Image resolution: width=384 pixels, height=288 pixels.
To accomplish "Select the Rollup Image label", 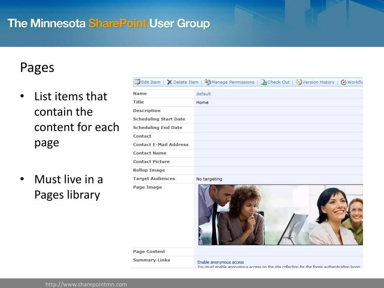I will pos(149,170).
